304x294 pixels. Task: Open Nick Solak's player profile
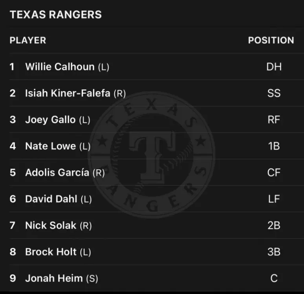pos(51,225)
